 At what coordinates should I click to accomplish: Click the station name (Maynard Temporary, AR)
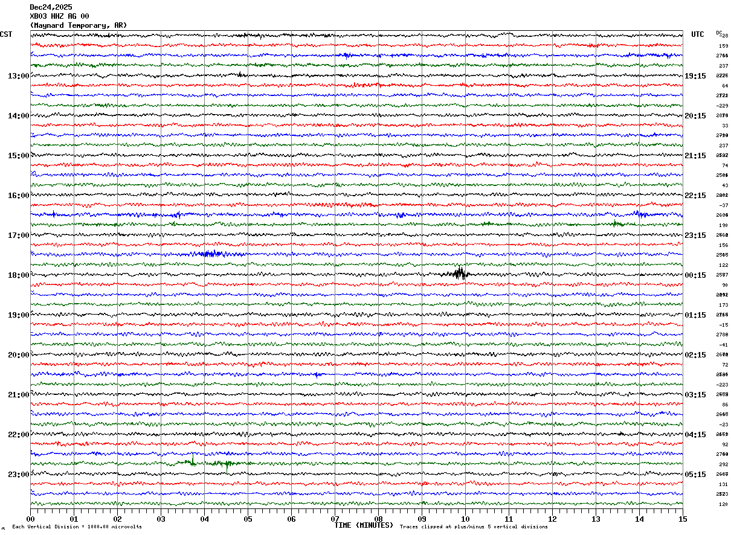tap(78, 25)
